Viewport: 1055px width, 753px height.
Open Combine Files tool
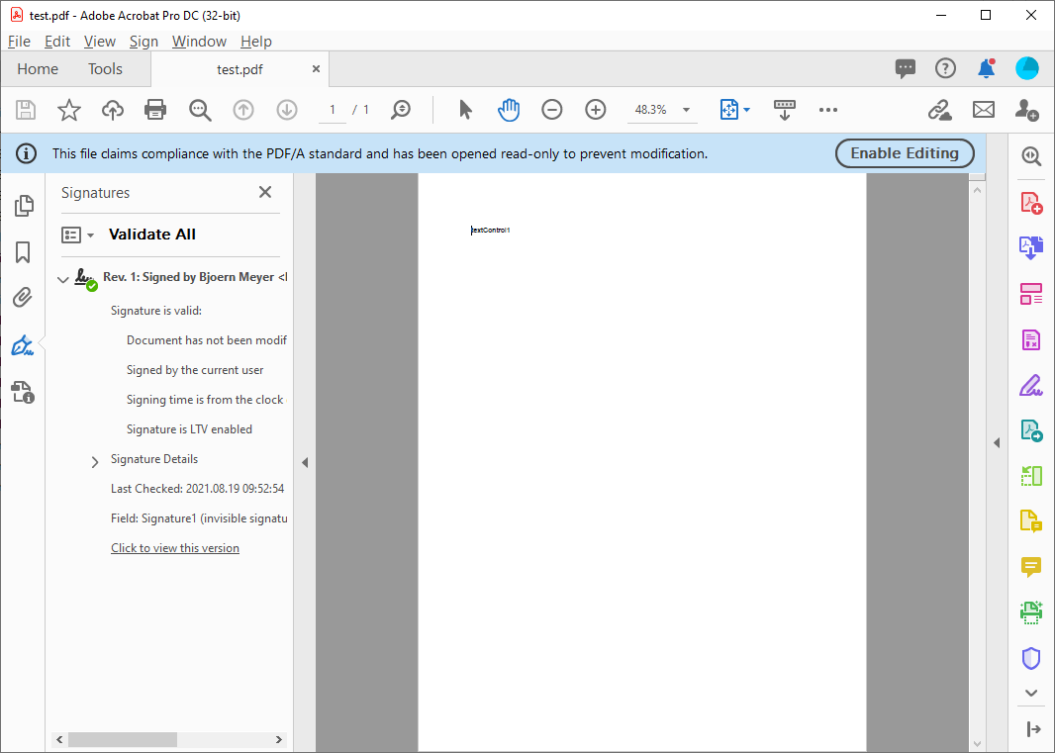[1031, 247]
